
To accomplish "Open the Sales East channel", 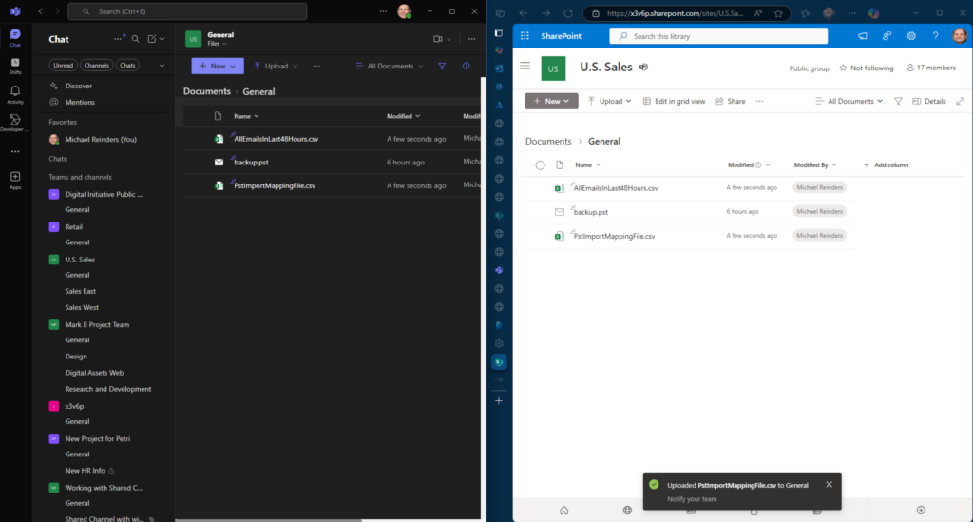I will [81, 291].
